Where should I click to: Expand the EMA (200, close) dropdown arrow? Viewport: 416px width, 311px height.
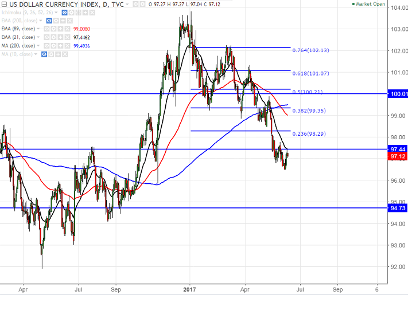(41, 21)
